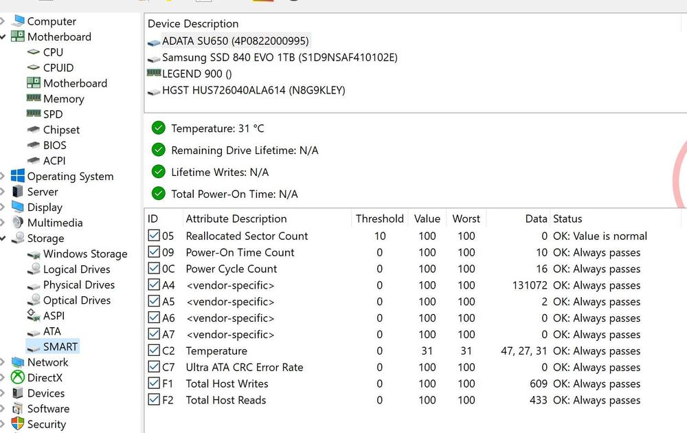This screenshot has height=433, width=687.
Task: Expand the Network tree node
Action: 2,362
